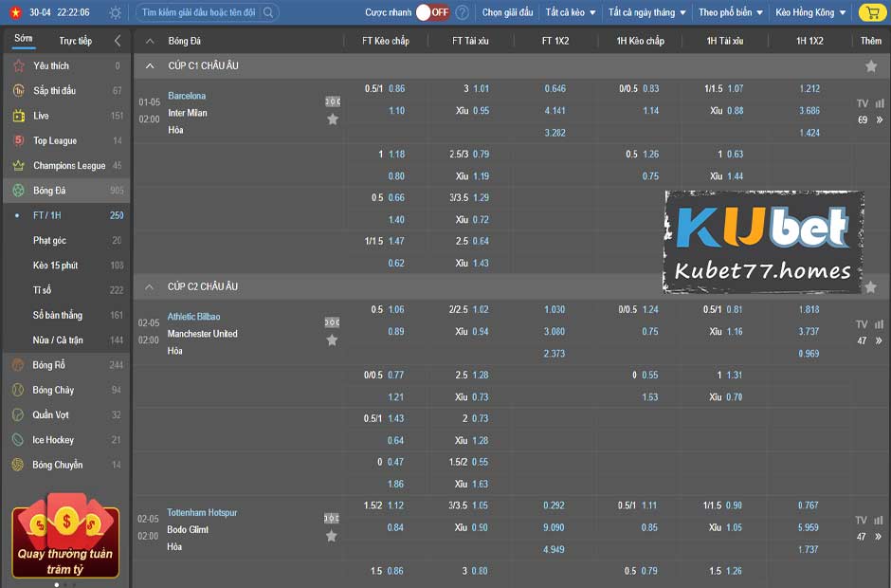891x588 pixels.
Task: Open statistics bar icon for Barcelona match
Action: 880,103
